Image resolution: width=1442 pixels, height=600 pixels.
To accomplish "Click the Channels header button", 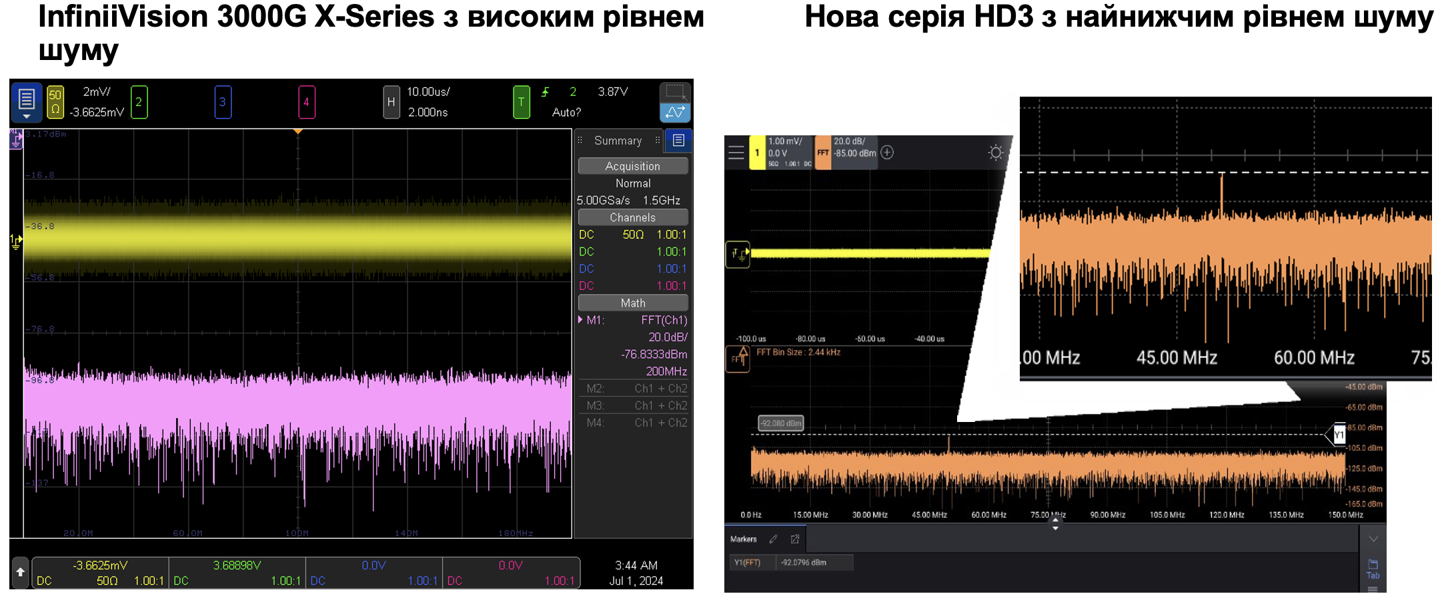I will click(632, 217).
